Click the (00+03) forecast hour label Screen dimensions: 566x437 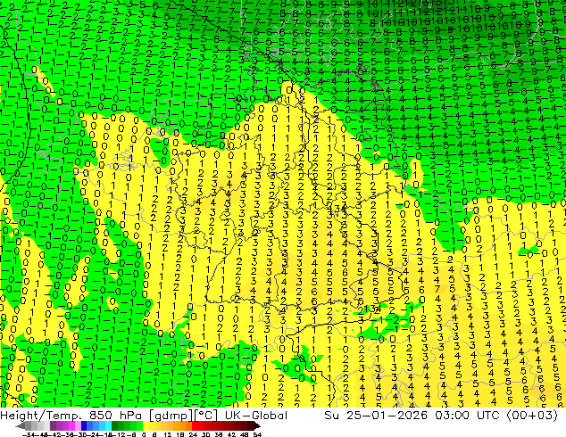tap(532, 416)
